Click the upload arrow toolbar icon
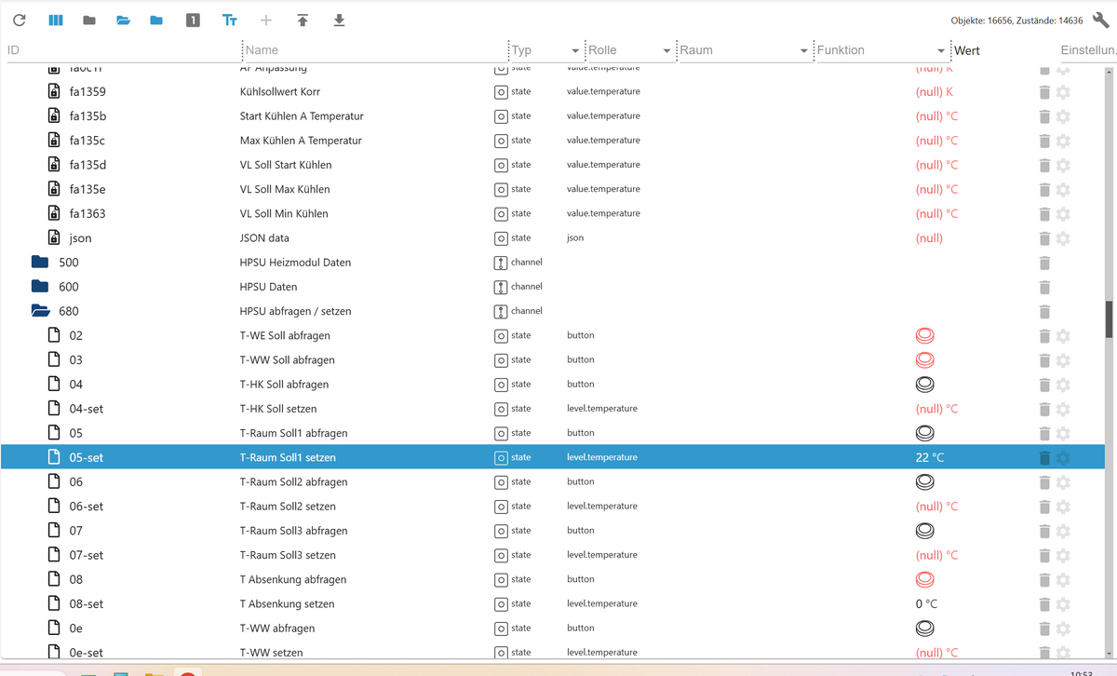Image resolution: width=1117 pixels, height=676 pixels. click(303, 20)
